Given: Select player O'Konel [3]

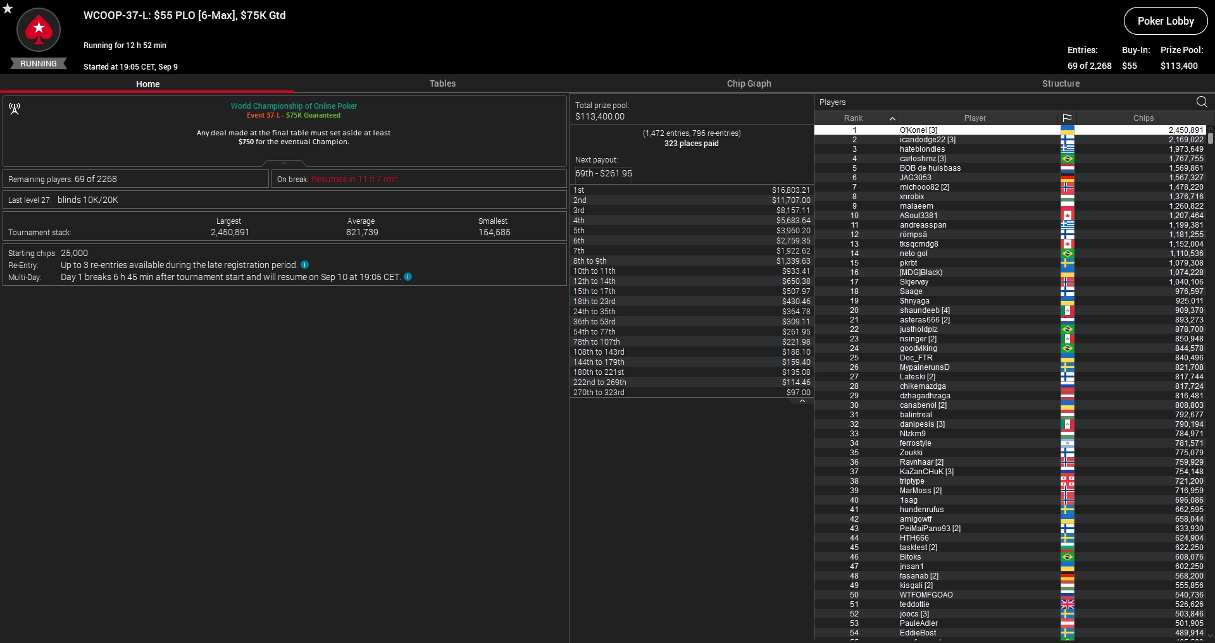Looking at the screenshot, I should (x=1011, y=130).
